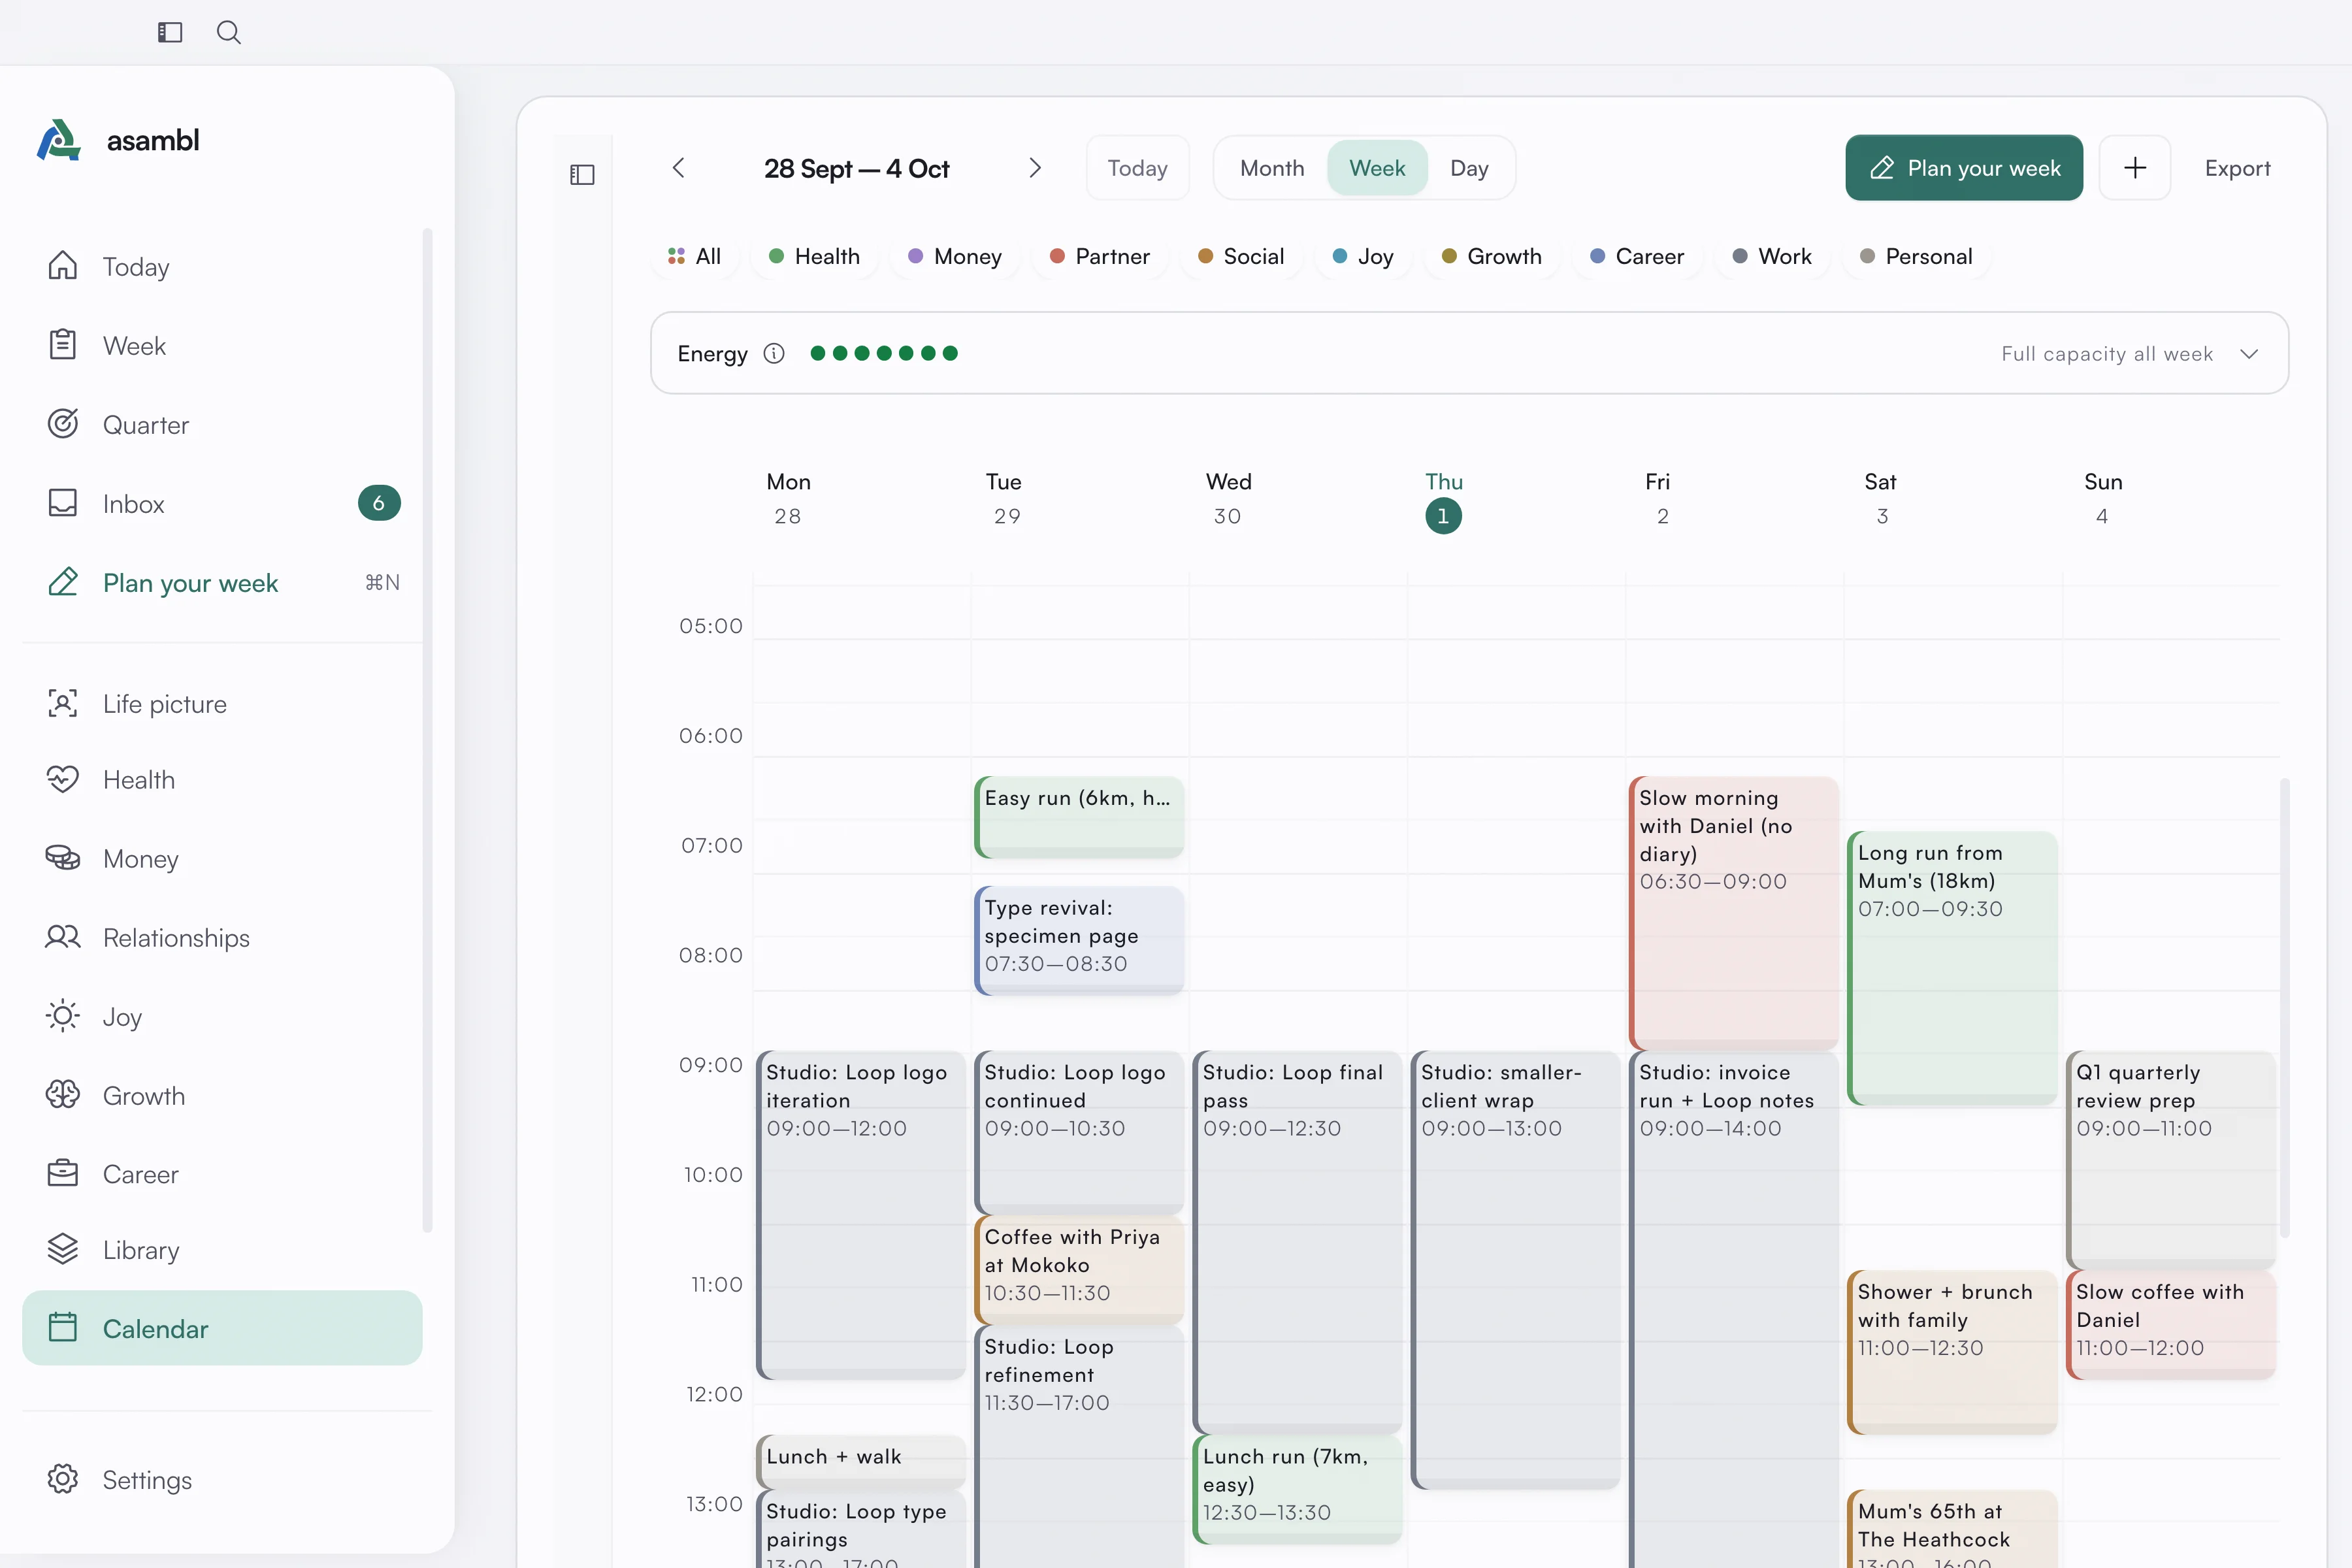Image resolution: width=2352 pixels, height=1568 pixels.
Task: Open Week in sidebar
Action: (222, 346)
